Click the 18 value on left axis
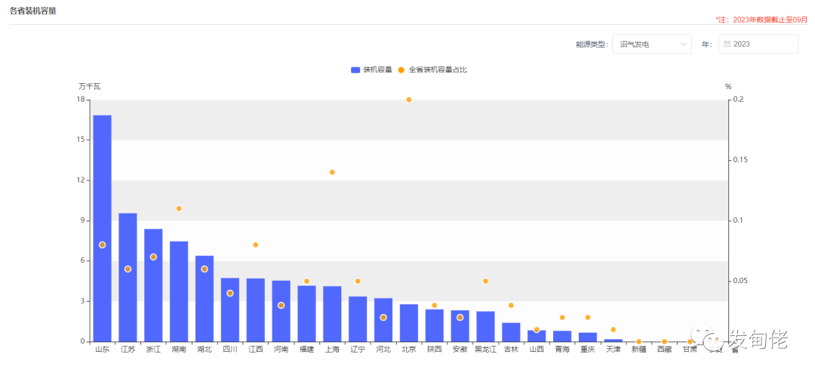Viewport: 815px width, 376px height. point(81,100)
